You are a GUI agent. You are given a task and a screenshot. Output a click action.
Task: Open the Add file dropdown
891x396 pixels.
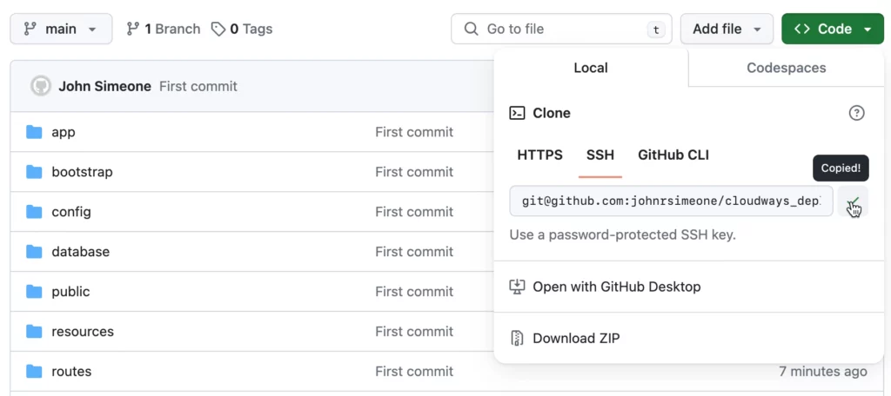point(727,29)
